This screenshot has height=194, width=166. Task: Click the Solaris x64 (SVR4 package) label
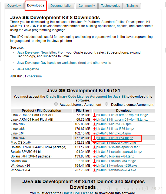pyautogui.click(x=31, y=156)
